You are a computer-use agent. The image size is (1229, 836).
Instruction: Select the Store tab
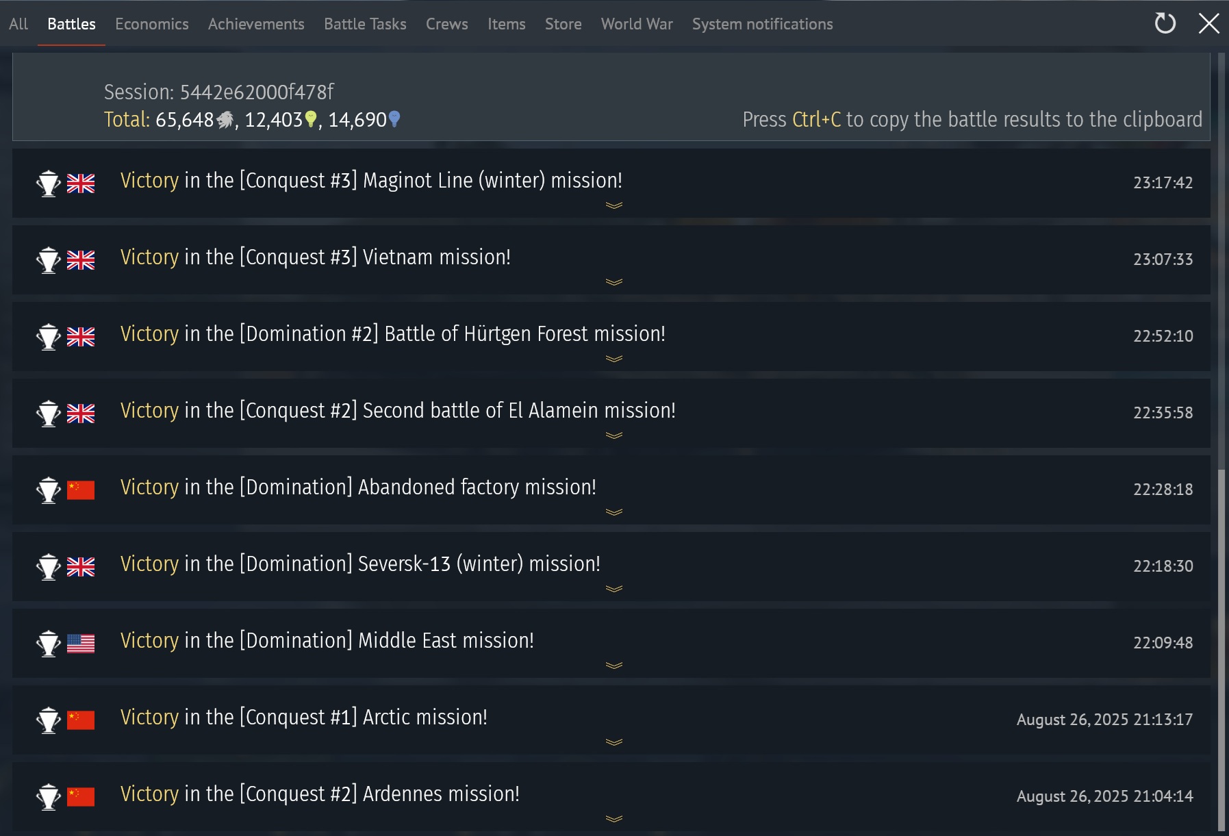[563, 24]
